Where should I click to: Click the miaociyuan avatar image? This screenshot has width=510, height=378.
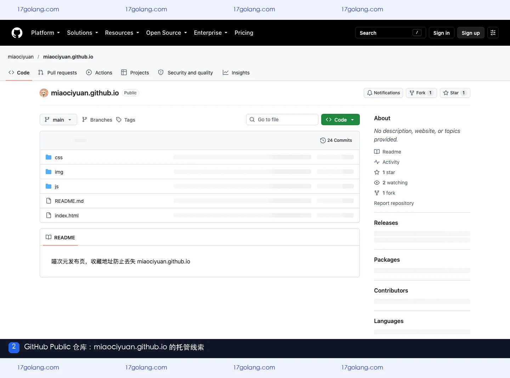tap(44, 93)
